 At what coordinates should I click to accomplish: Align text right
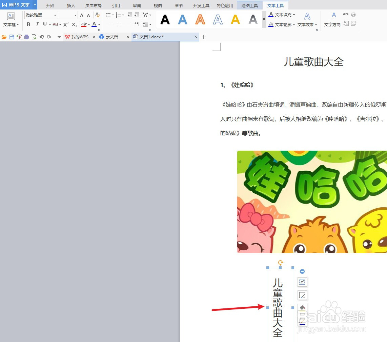click(x=122, y=24)
